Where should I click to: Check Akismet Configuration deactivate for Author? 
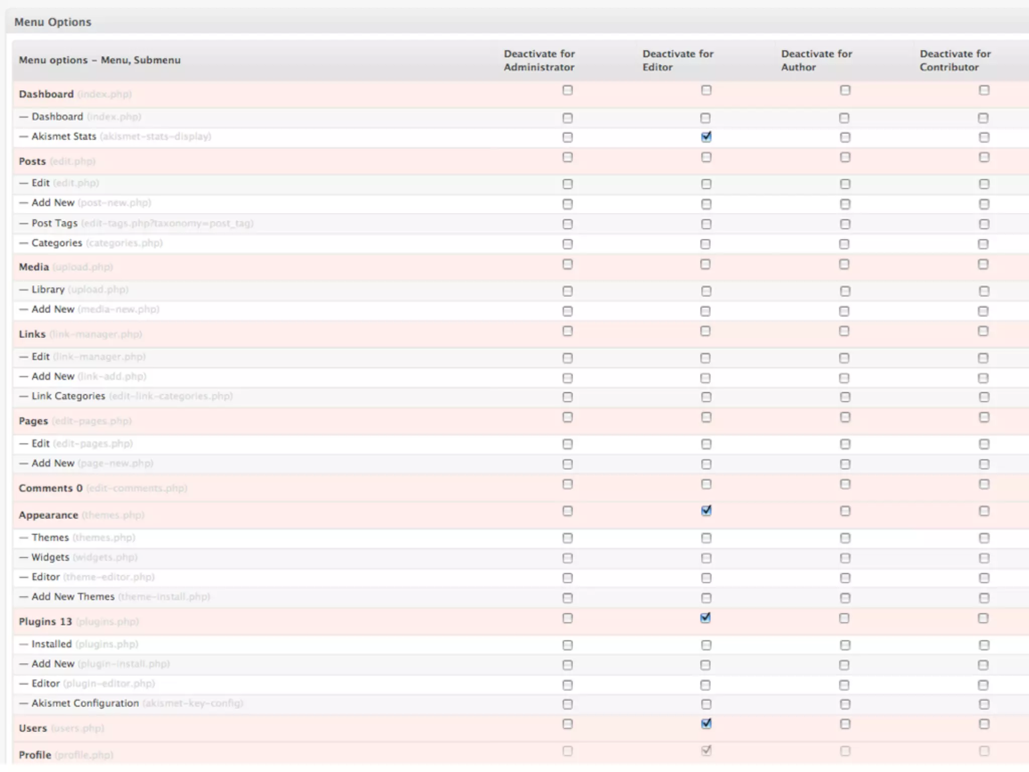coord(845,705)
